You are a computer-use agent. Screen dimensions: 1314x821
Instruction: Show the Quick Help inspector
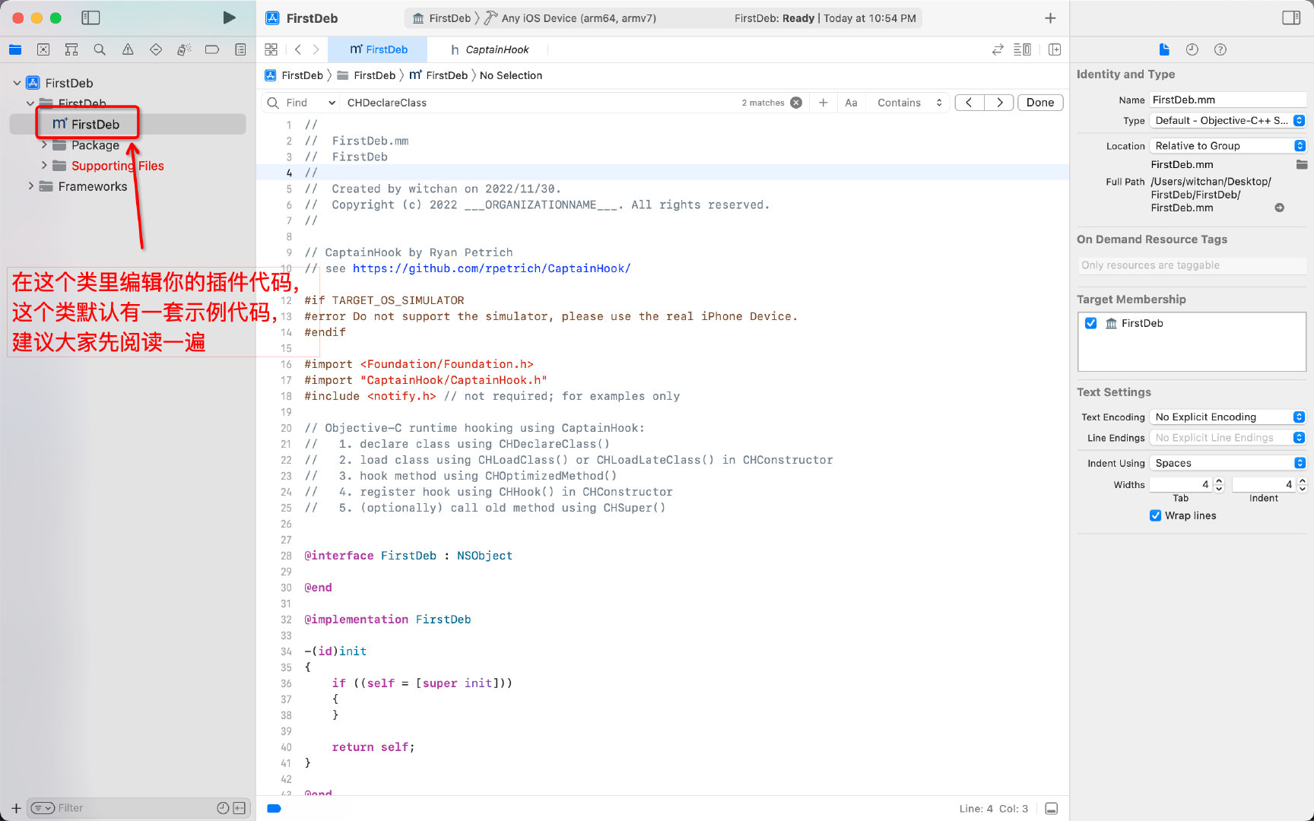pyautogui.click(x=1220, y=49)
